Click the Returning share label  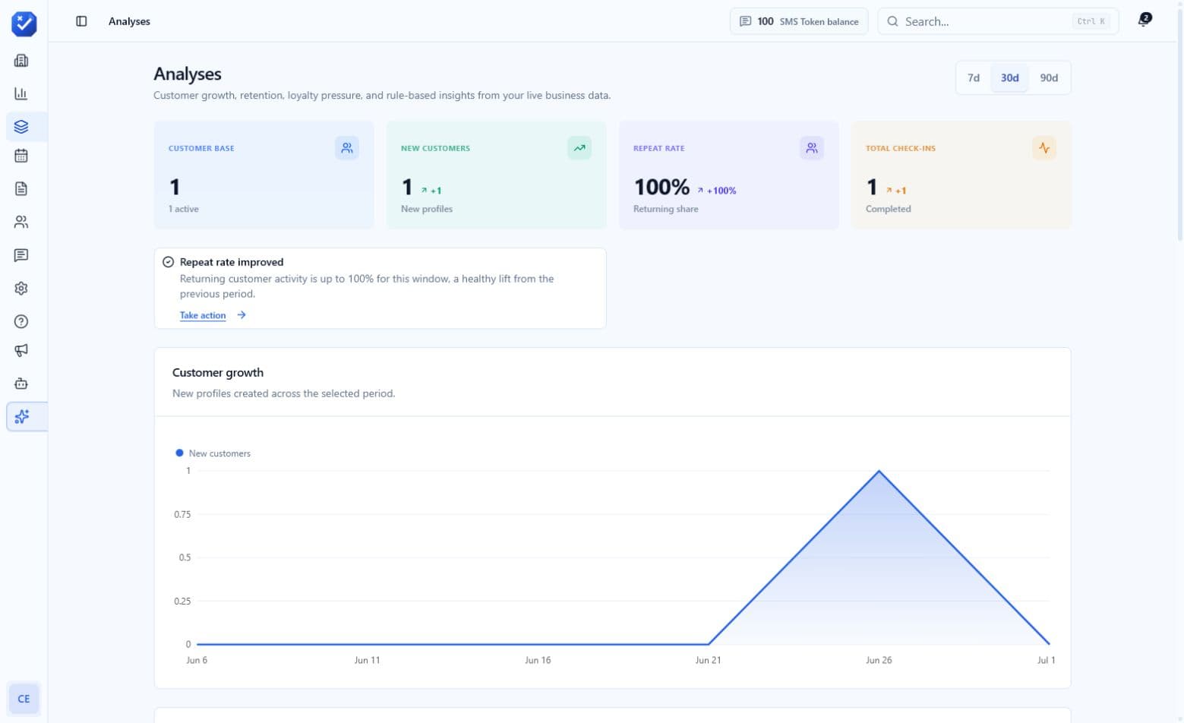(666, 209)
